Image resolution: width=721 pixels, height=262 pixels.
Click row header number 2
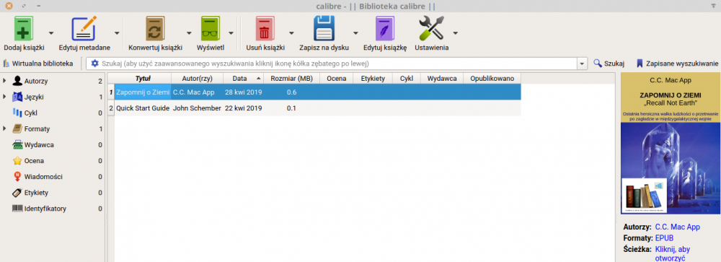pyautogui.click(x=111, y=108)
